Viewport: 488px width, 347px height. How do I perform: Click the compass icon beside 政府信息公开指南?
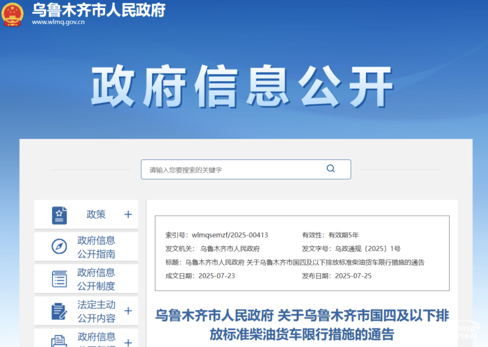(59, 246)
